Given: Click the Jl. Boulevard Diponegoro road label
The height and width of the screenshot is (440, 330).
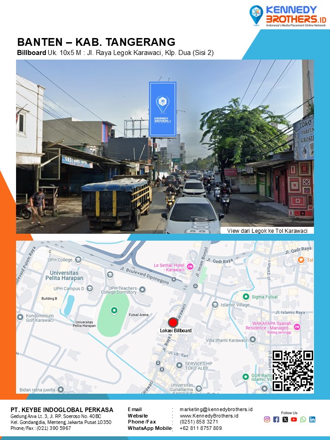Looking at the screenshot, I should click(144, 275).
